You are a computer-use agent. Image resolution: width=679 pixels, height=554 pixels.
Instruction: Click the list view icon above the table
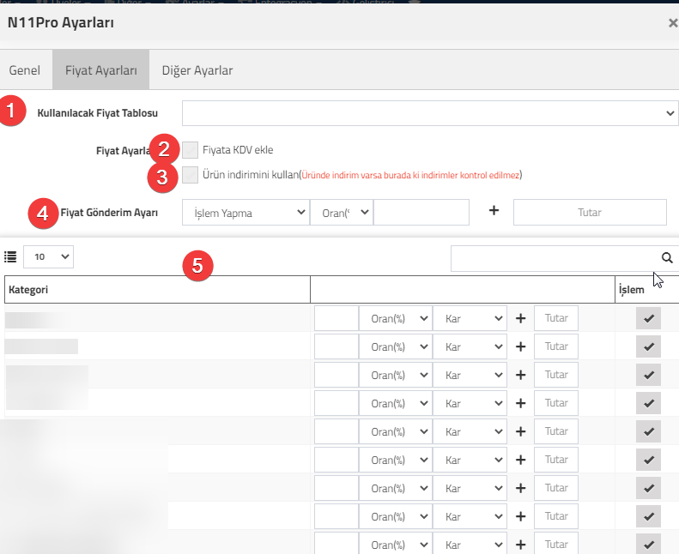10,257
